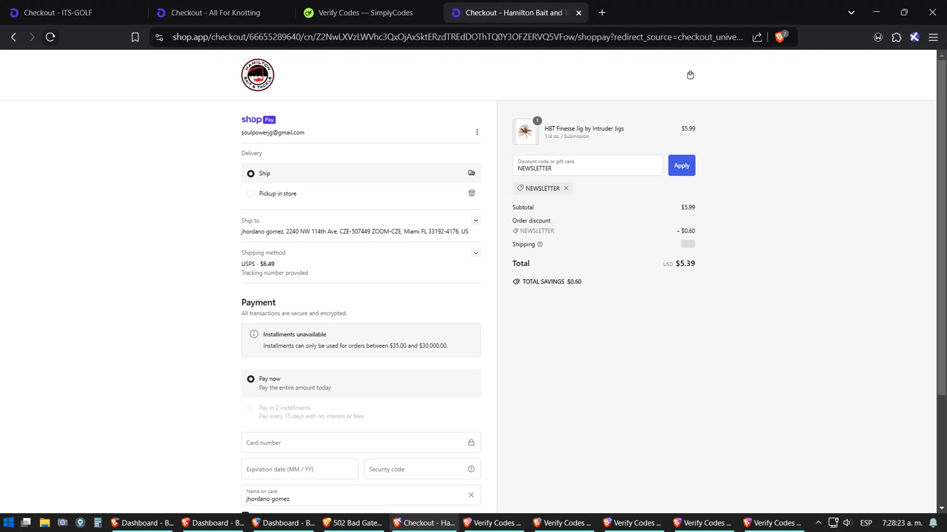
Task: Click the ESP language indicator
Action: pyautogui.click(x=866, y=523)
